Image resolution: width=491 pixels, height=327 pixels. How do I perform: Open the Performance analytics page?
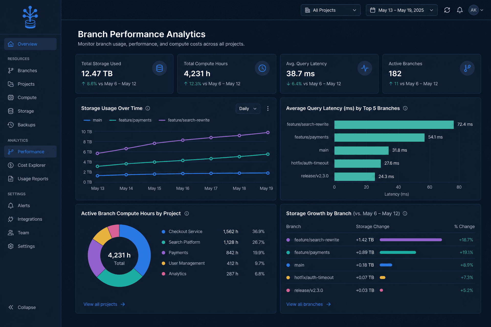[30, 152]
